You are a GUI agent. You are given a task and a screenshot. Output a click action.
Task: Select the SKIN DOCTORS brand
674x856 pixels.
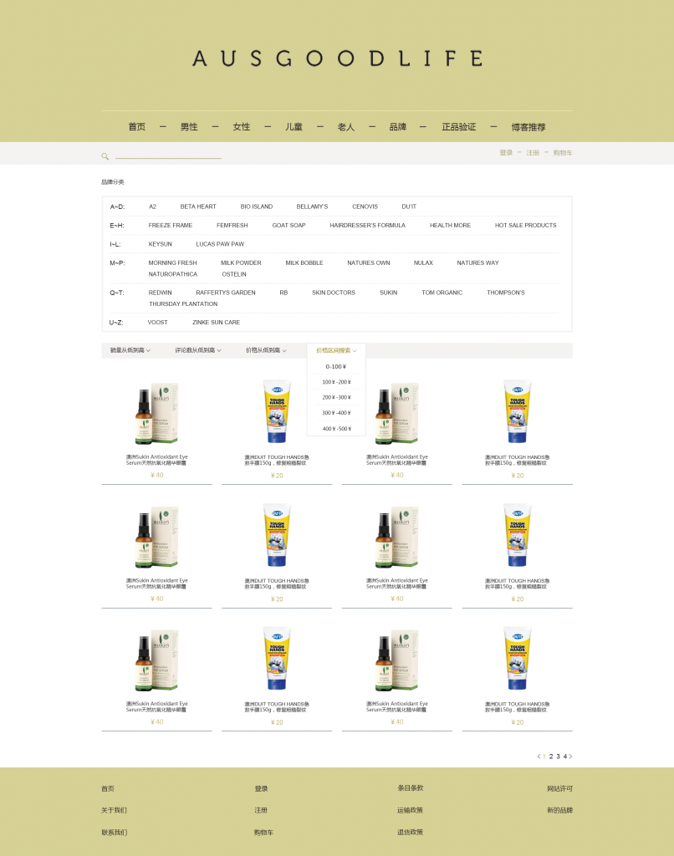(x=334, y=293)
